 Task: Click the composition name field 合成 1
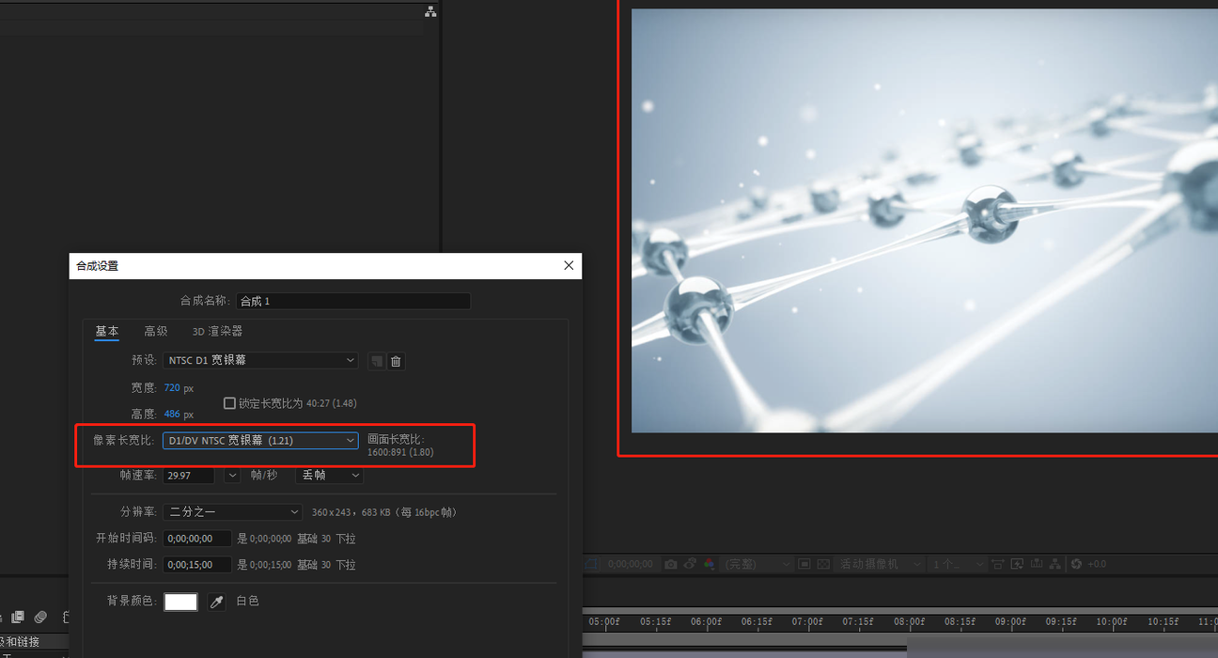(353, 301)
